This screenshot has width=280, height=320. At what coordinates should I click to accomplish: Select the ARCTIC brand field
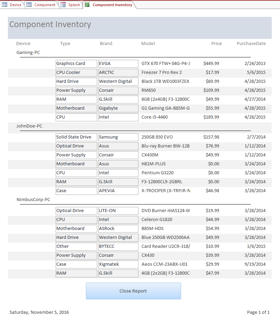[118, 73]
